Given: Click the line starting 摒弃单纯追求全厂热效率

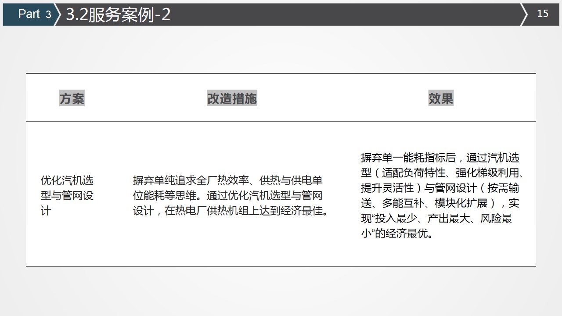Looking at the screenshot, I should (x=227, y=180).
